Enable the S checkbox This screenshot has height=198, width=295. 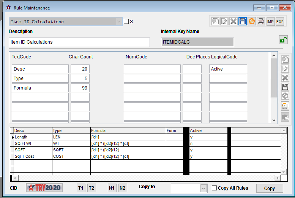[x=126, y=22]
